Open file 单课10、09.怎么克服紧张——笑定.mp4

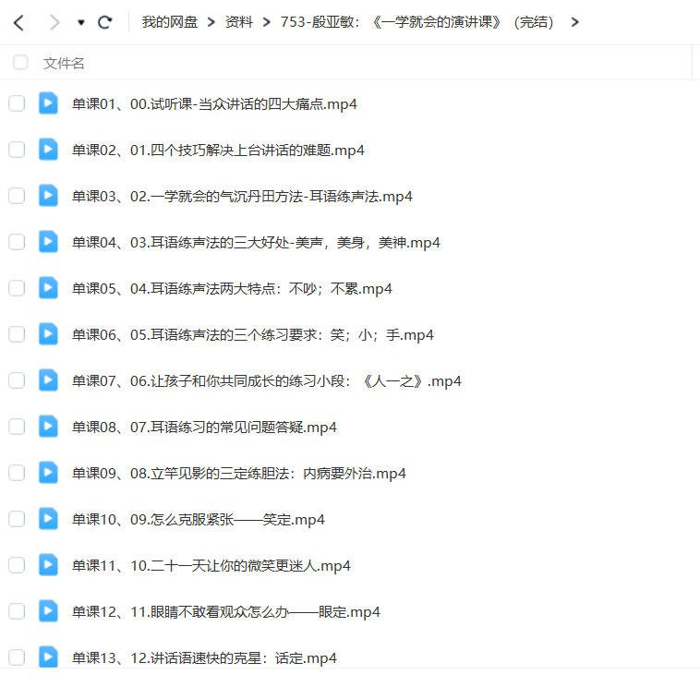pos(199,519)
